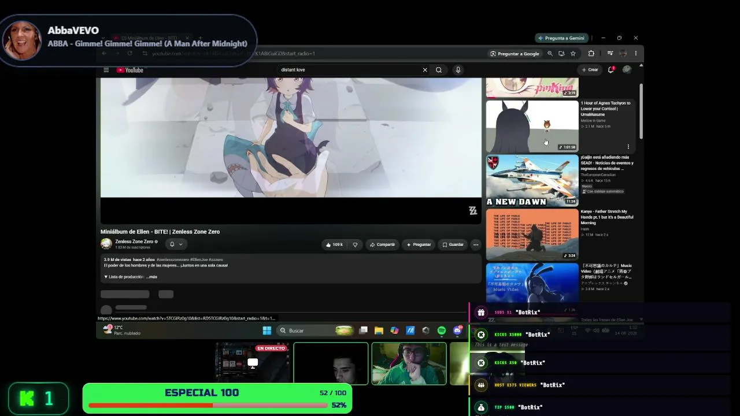Image resolution: width=740 pixels, height=416 pixels.
Task: Open the Agnes Tachyon 1 hour video thumbnail
Action: [x=532, y=126]
